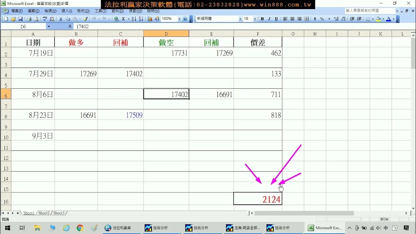Screen dimensions: 416x234
Task: Select cell F16 containing 2124
Action: 258,199
